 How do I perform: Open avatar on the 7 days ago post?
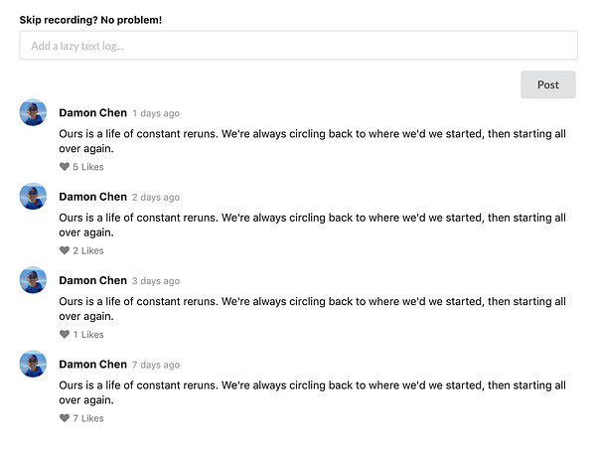[33, 364]
